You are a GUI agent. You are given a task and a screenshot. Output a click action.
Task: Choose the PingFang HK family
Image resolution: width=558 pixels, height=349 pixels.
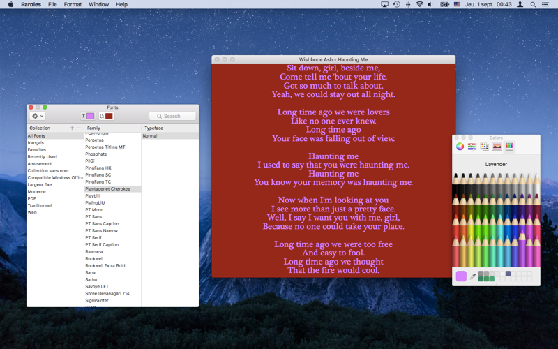(x=112, y=168)
